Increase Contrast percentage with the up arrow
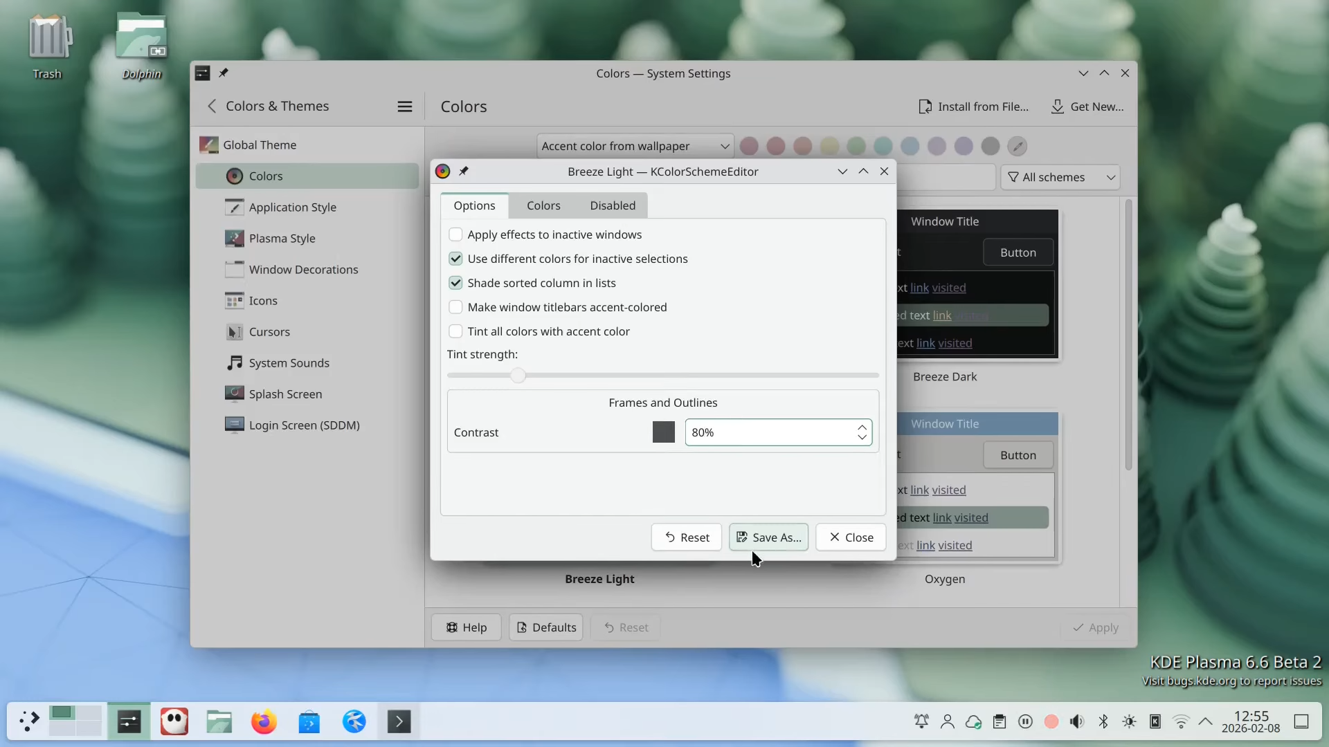Image resolution: width=1329 pixels, height=747 pixels. (x=862, y=427)
